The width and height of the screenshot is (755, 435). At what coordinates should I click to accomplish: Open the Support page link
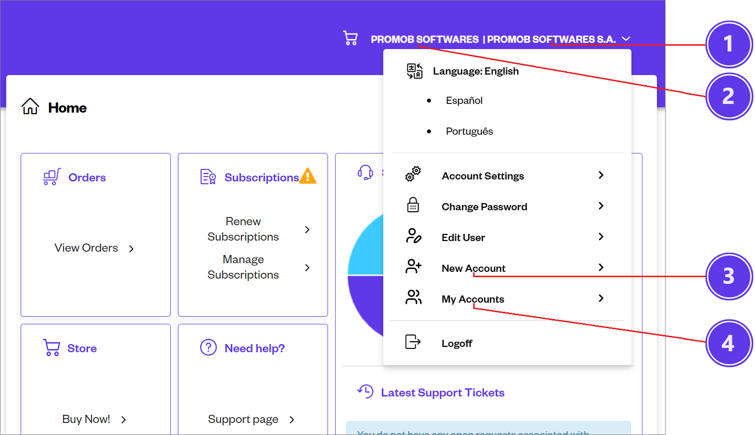pyautogui.click(x=243, y=419)
